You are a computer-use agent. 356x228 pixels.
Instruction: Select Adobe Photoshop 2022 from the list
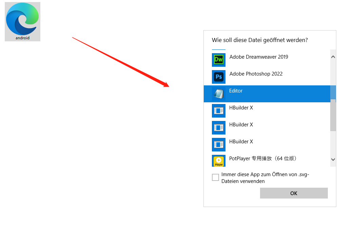pyautogui.click(x=256, y=74)
